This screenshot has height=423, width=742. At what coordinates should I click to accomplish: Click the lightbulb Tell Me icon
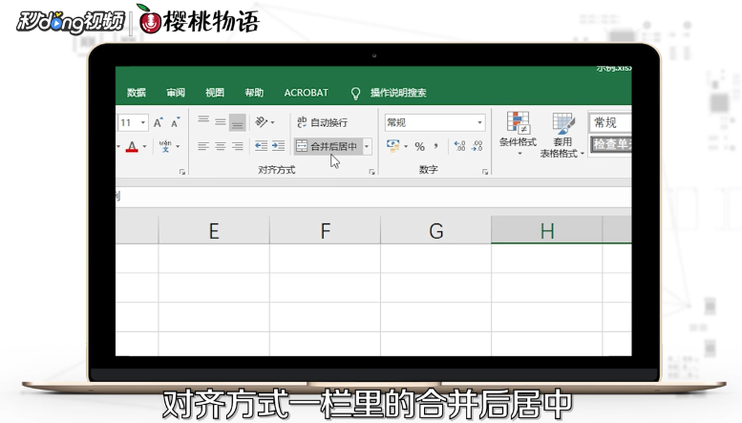click(355, 94)
